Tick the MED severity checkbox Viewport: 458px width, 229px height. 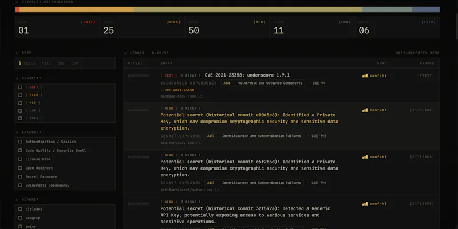tap(20, 103)
